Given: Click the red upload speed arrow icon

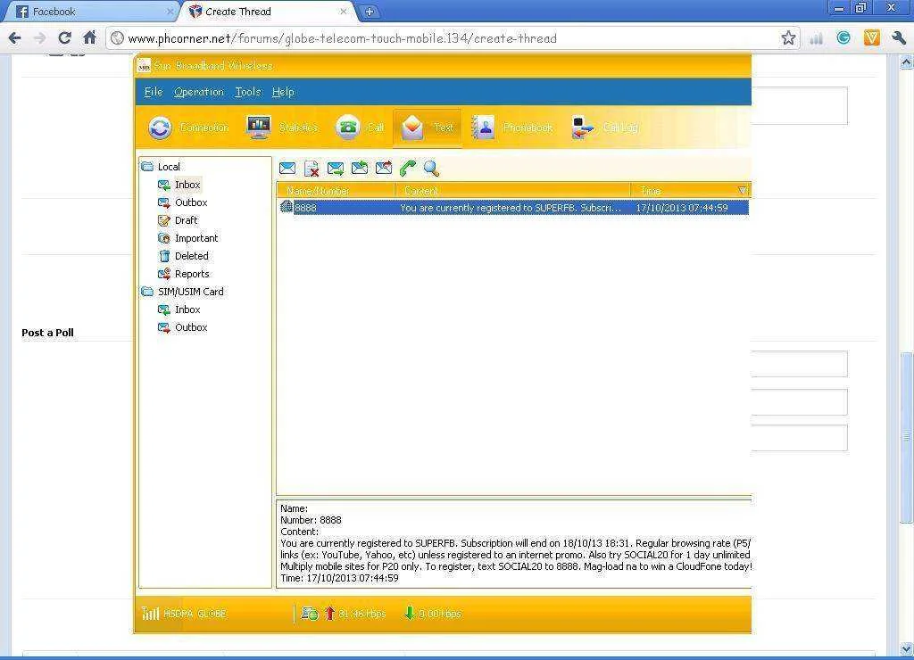Looking at the screenshot, I should pyautogui.click(x=330, y=613).
